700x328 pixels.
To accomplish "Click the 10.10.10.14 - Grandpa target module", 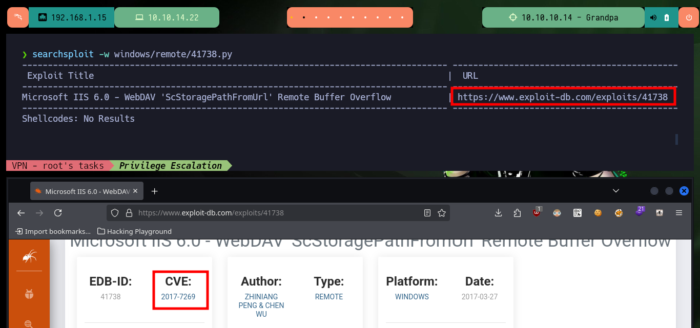I will [x=563, y=17].
